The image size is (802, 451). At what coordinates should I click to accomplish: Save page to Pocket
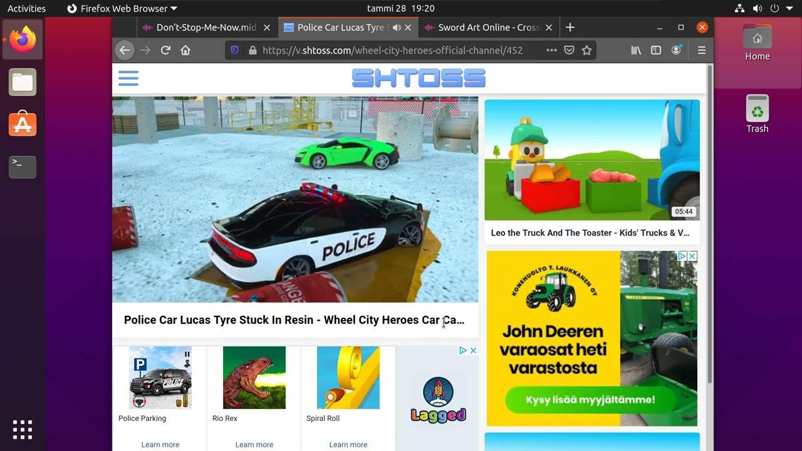pos(569,50)
